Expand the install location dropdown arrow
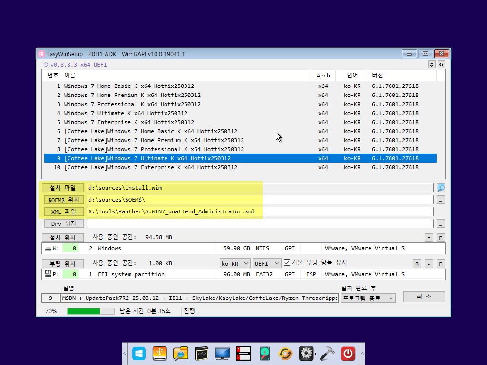The width and height of the screenshot is (487, 365). click(x=429, y=238)
